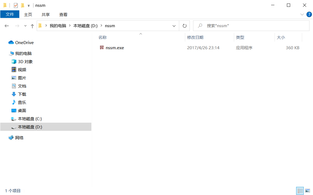Open 下载 folder in sidebar
Image resolution: width=313 pixels, height=195 pixels.
tap(22, 94)
